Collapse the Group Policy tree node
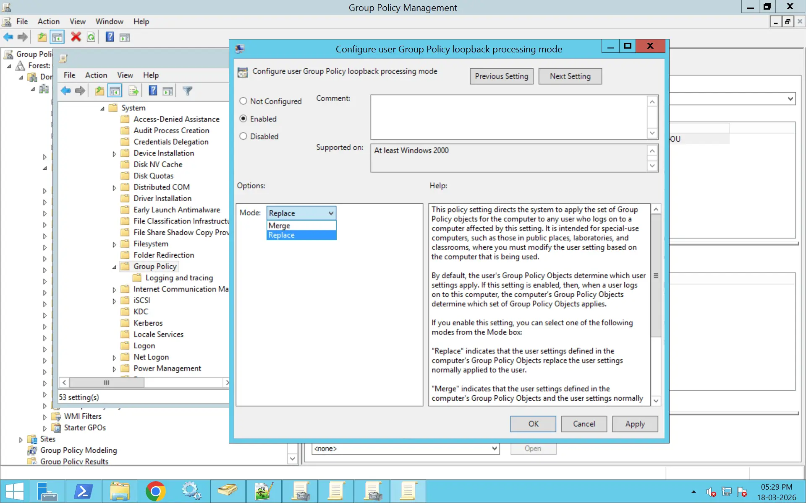 [x=114, y=267]
